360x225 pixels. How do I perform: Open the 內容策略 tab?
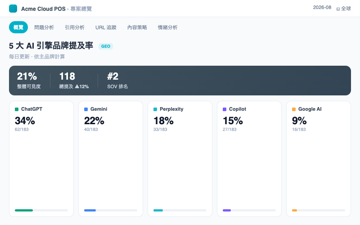(137, 27)
